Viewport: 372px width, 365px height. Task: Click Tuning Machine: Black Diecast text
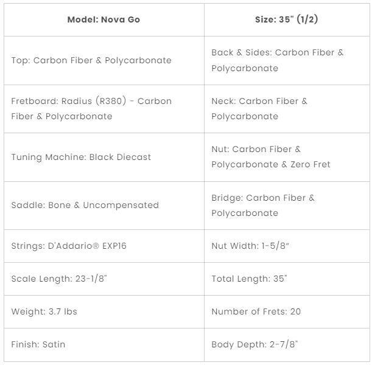coord(81,157)
